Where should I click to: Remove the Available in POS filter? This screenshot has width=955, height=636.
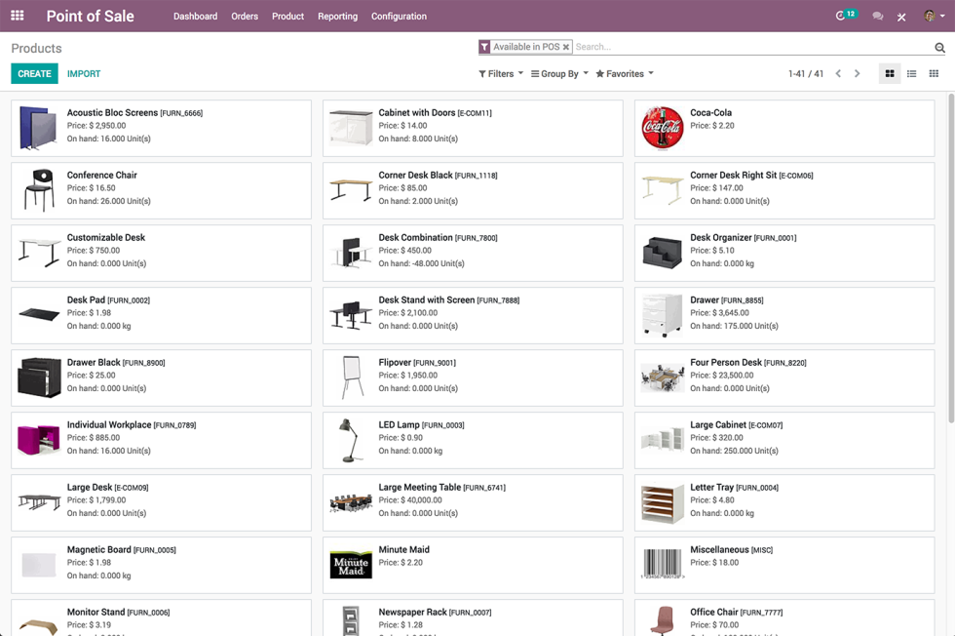566,46
